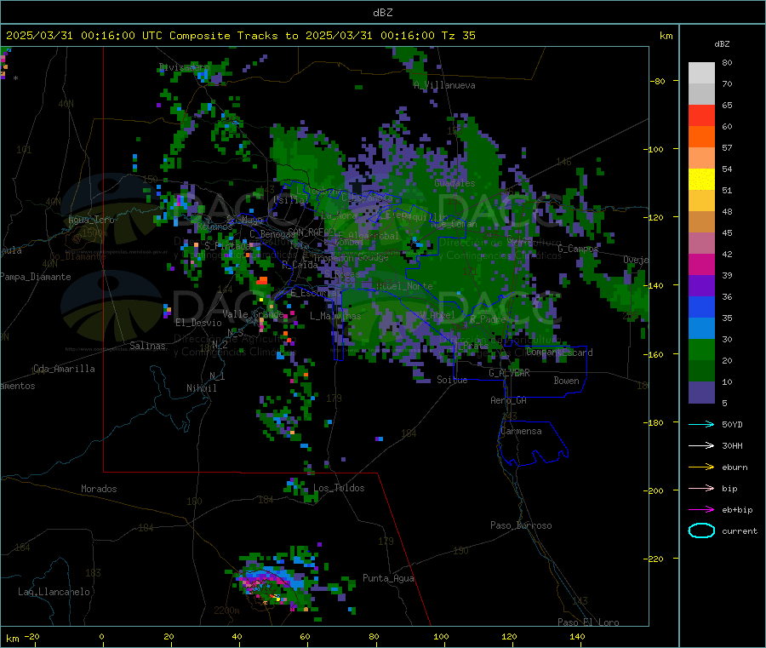Click the '0' tick on bottom km axis
The image size is (766, 648).
[101, 636]
